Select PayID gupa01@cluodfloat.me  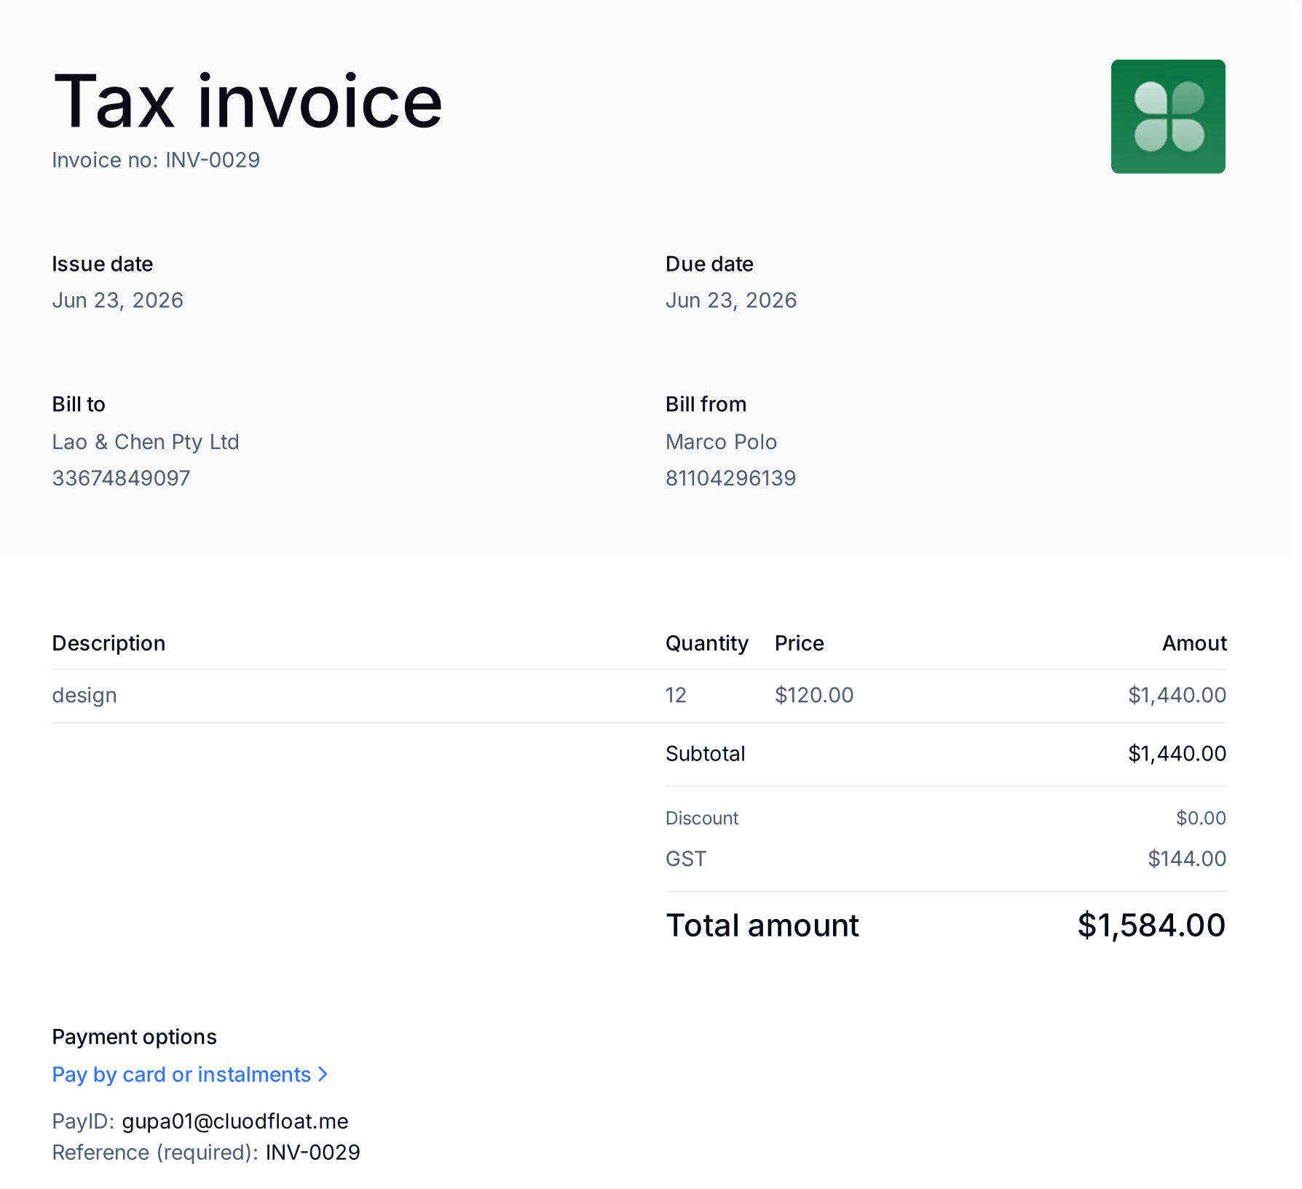235,1122
